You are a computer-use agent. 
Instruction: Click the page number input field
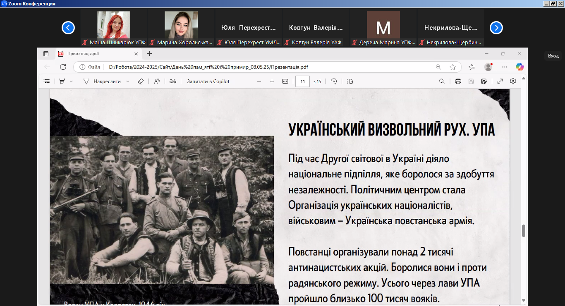[302, 81]
